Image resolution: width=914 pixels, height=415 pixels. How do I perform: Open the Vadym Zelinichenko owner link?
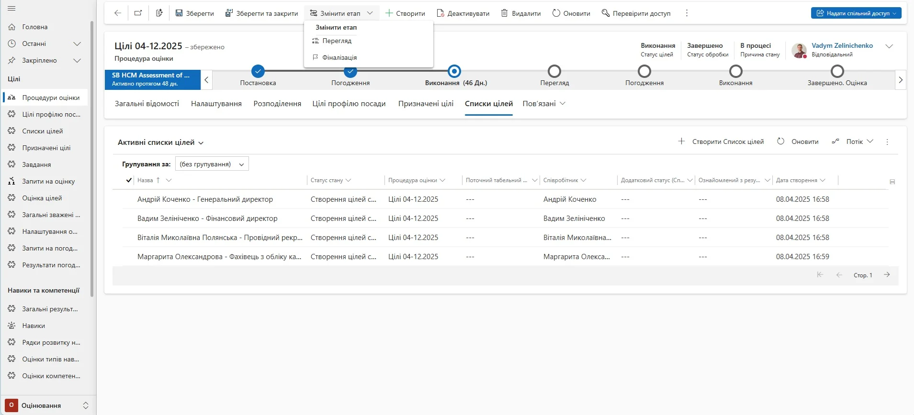tap(842, 46)
